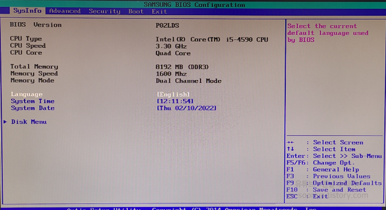Image resolution: width=386 pixels, height=210 pixels.
Task: Click the language help description text
Action: pos(328,33)
